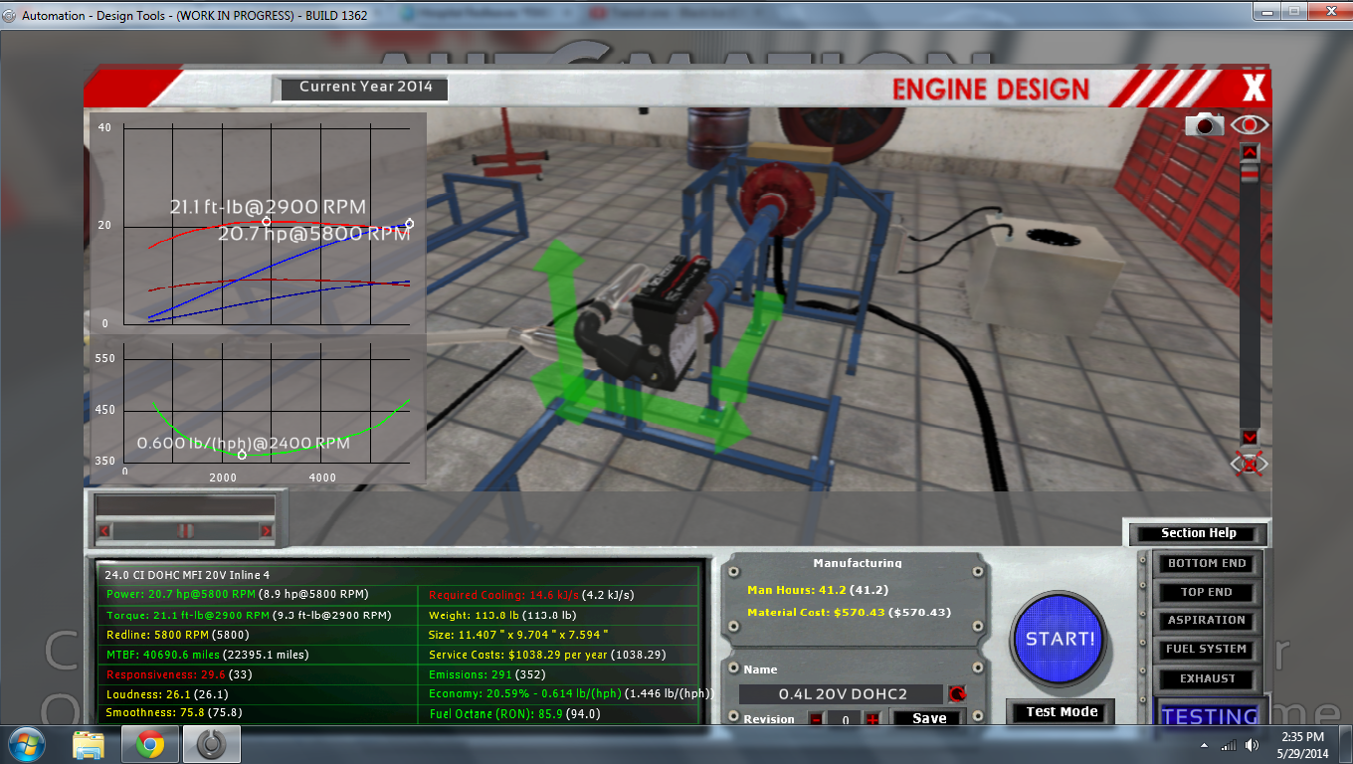The image size is (1353, 764).
Task: Switch to the TOP END tab
Action: 1206,592
